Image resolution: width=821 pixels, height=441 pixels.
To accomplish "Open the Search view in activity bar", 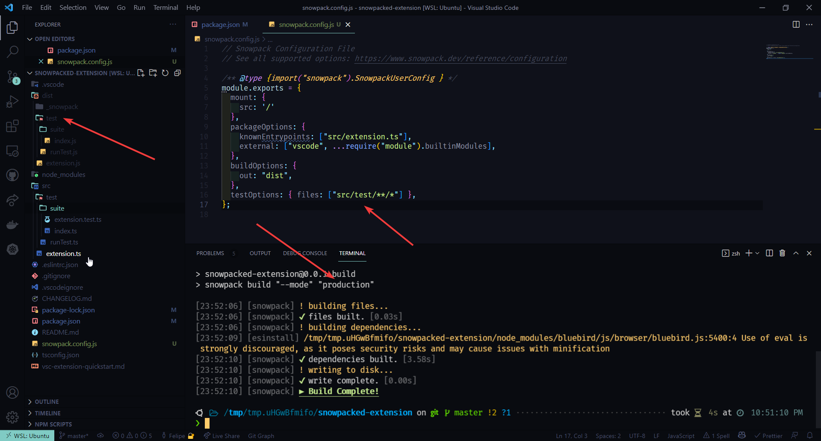I will [12, 52].
